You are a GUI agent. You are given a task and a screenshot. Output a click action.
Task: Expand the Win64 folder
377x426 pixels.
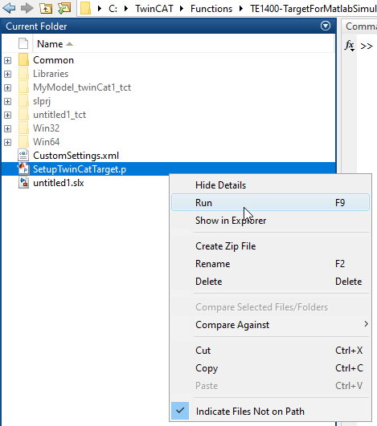(x=7, y=142)
